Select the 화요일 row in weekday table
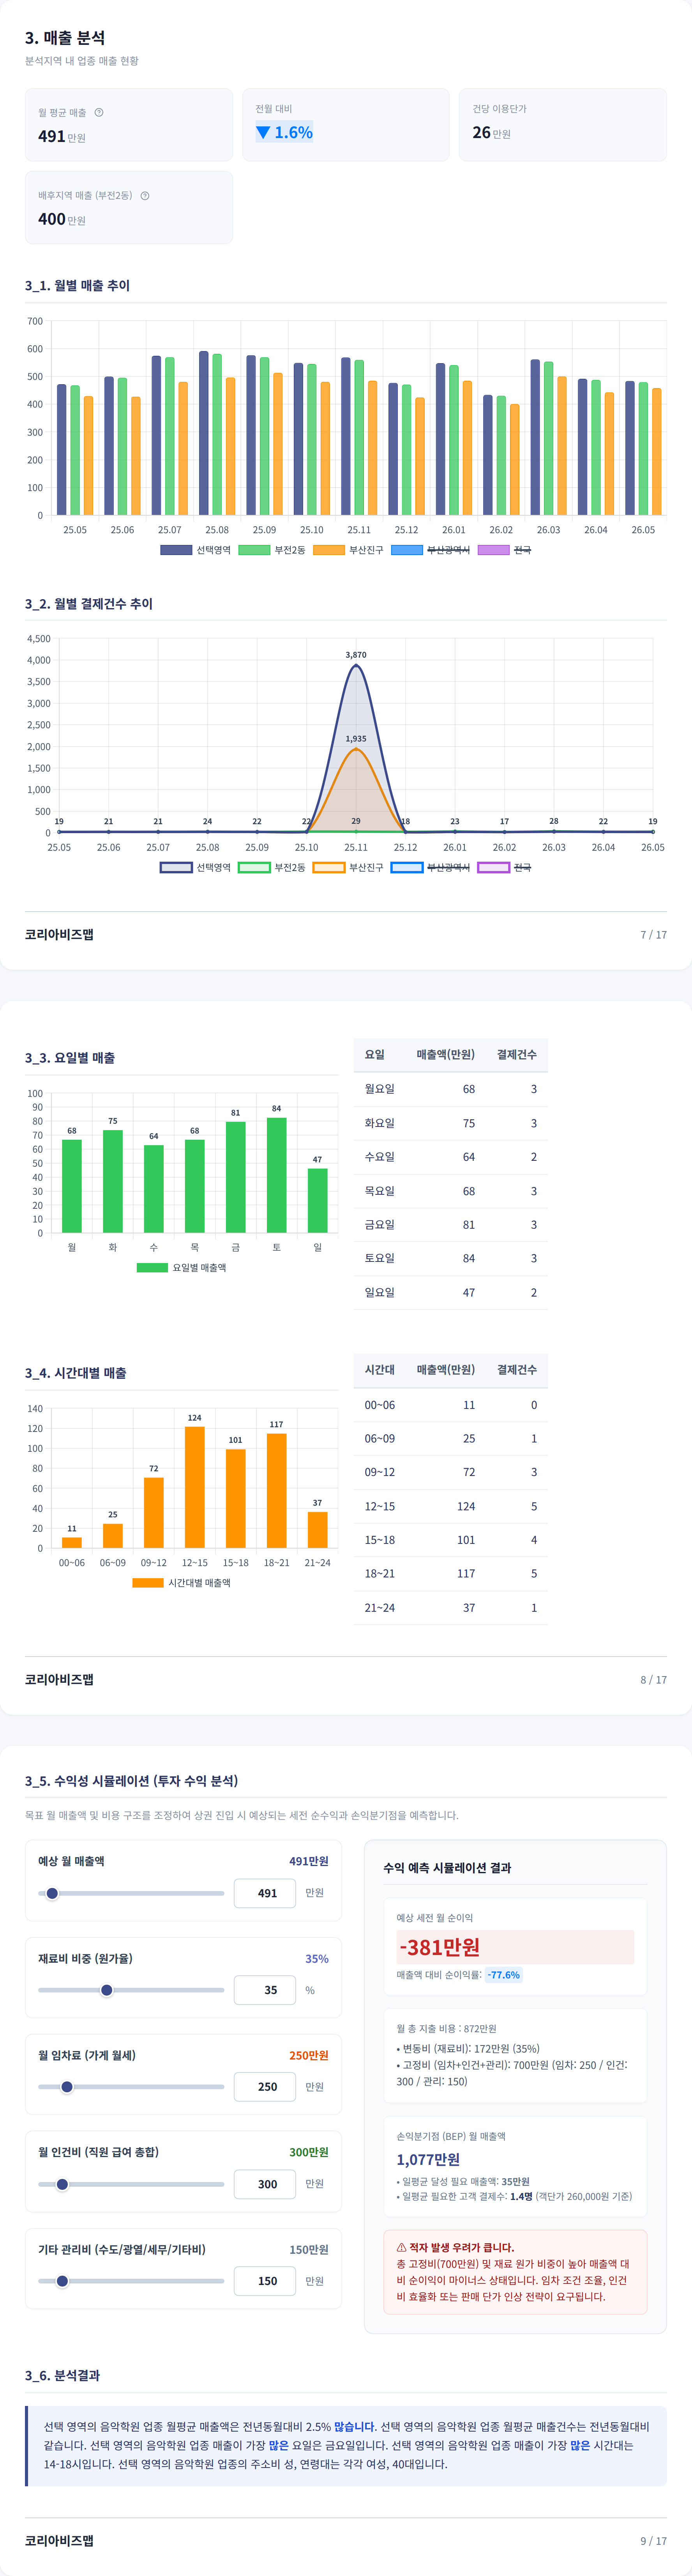 click(x=450, y=1123)
